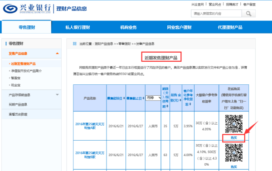Click the magnifier search icon
272x171 pixels.
tap(248, 14)
